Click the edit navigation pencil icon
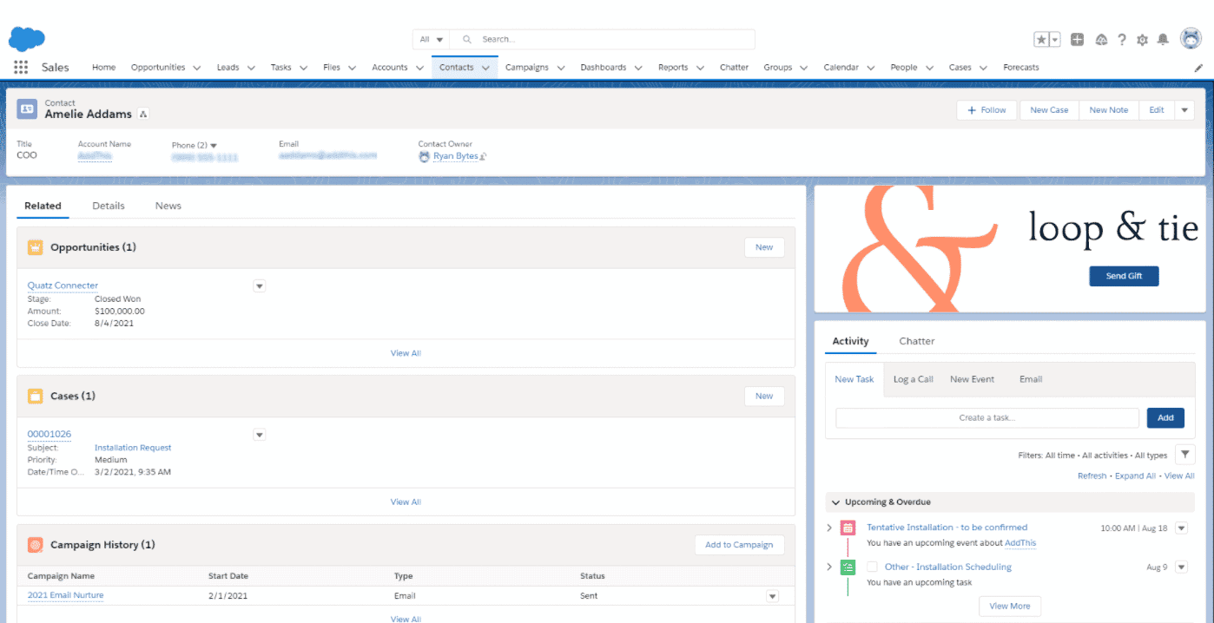 coord(1198,68)
